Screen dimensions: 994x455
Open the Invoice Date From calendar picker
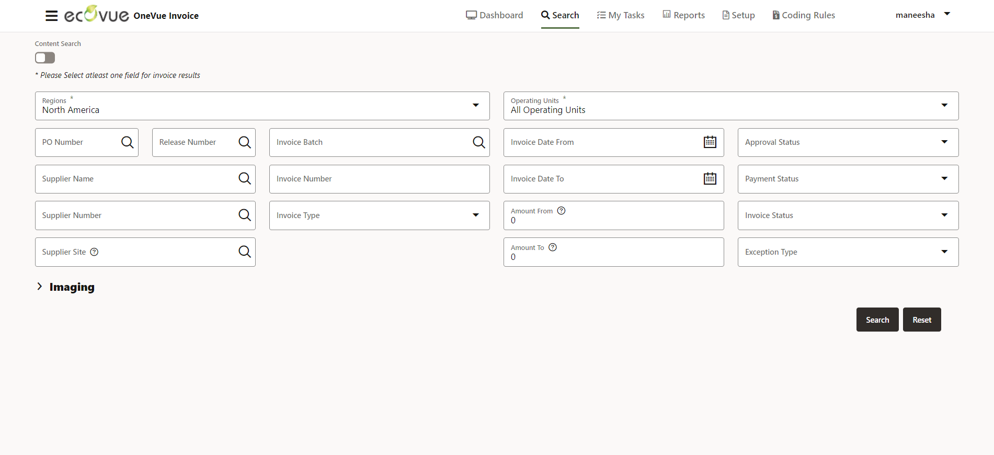tap(710, 142)
